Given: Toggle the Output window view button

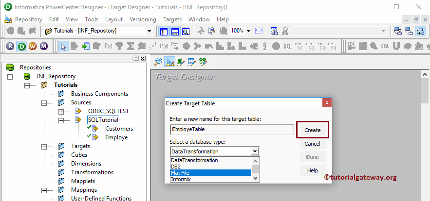Looking at the screenshot, I should click(x=175, y=31).
